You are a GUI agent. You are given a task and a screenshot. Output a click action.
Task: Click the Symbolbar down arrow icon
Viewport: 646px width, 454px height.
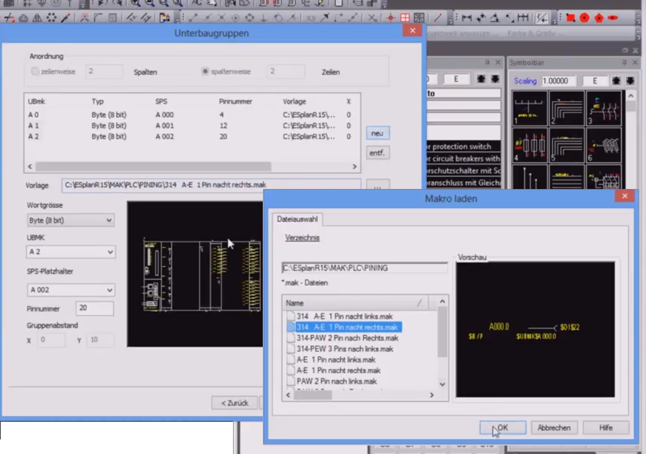(629, 80)
